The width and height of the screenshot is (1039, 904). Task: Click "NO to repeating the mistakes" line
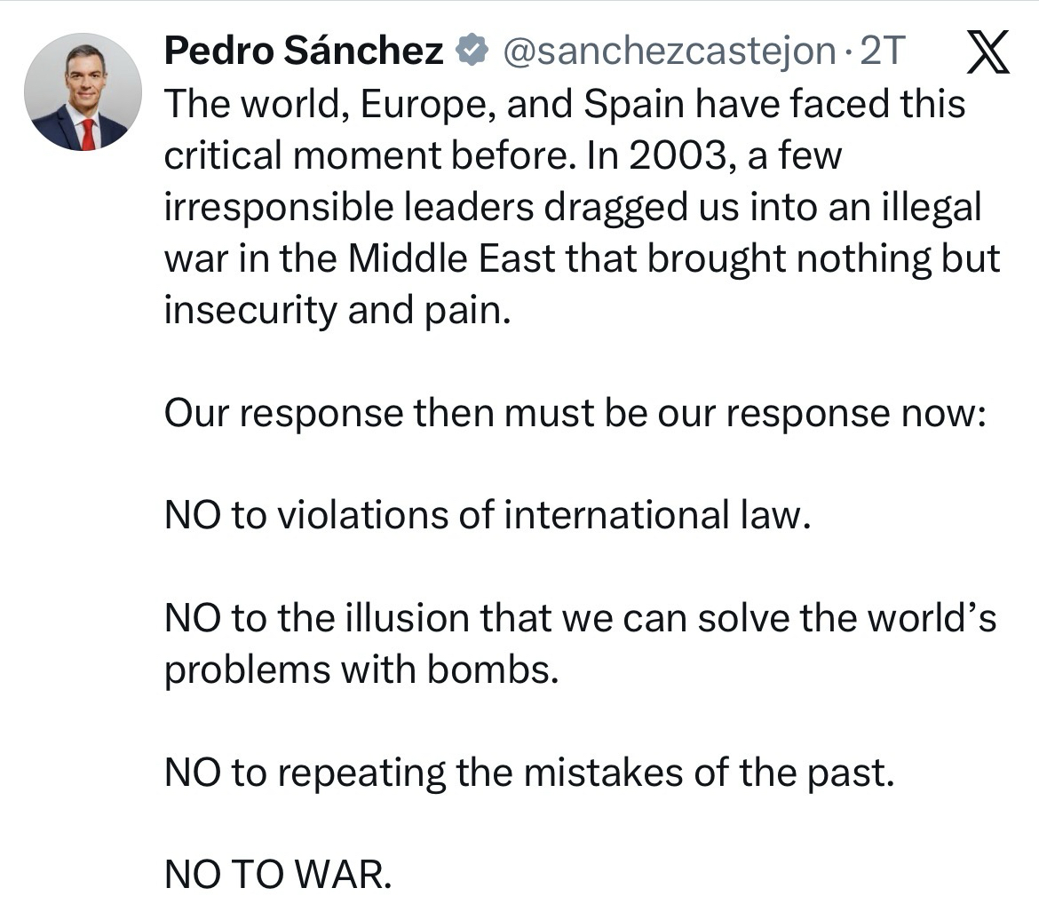point(527,773)
